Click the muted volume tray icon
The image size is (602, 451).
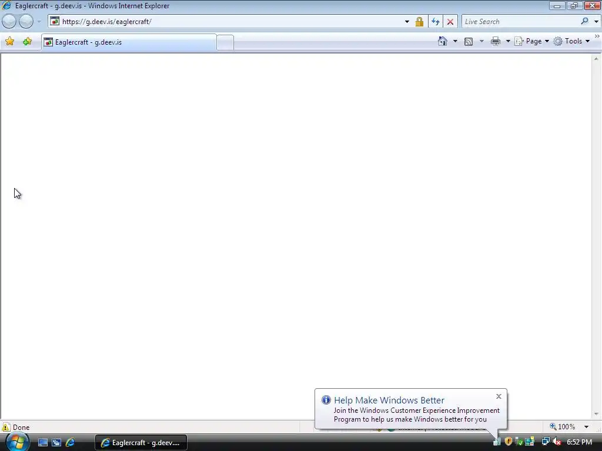point(557,442)
